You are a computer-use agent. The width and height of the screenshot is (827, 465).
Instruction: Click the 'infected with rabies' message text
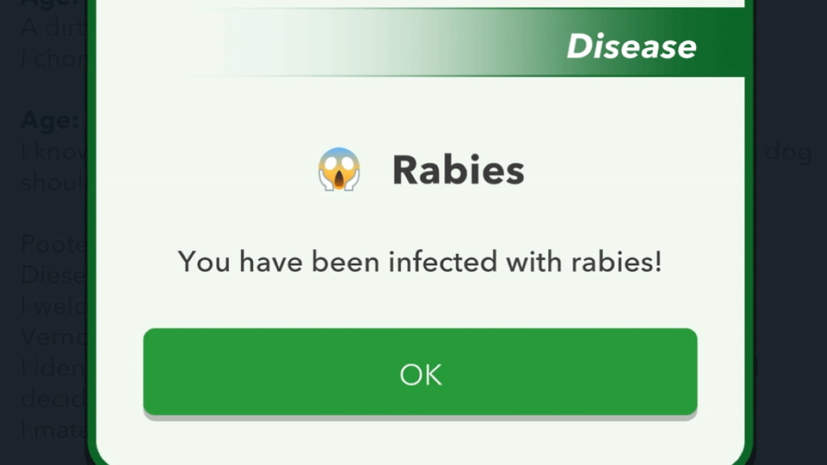(420, 262)
